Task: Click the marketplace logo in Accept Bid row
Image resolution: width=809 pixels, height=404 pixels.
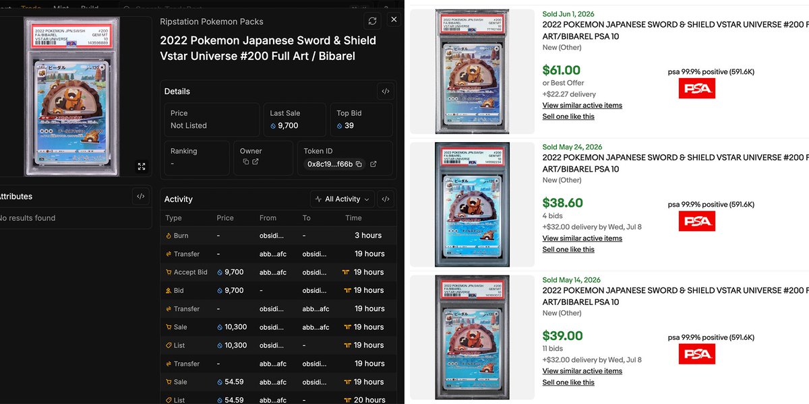Action: point(347,272)
